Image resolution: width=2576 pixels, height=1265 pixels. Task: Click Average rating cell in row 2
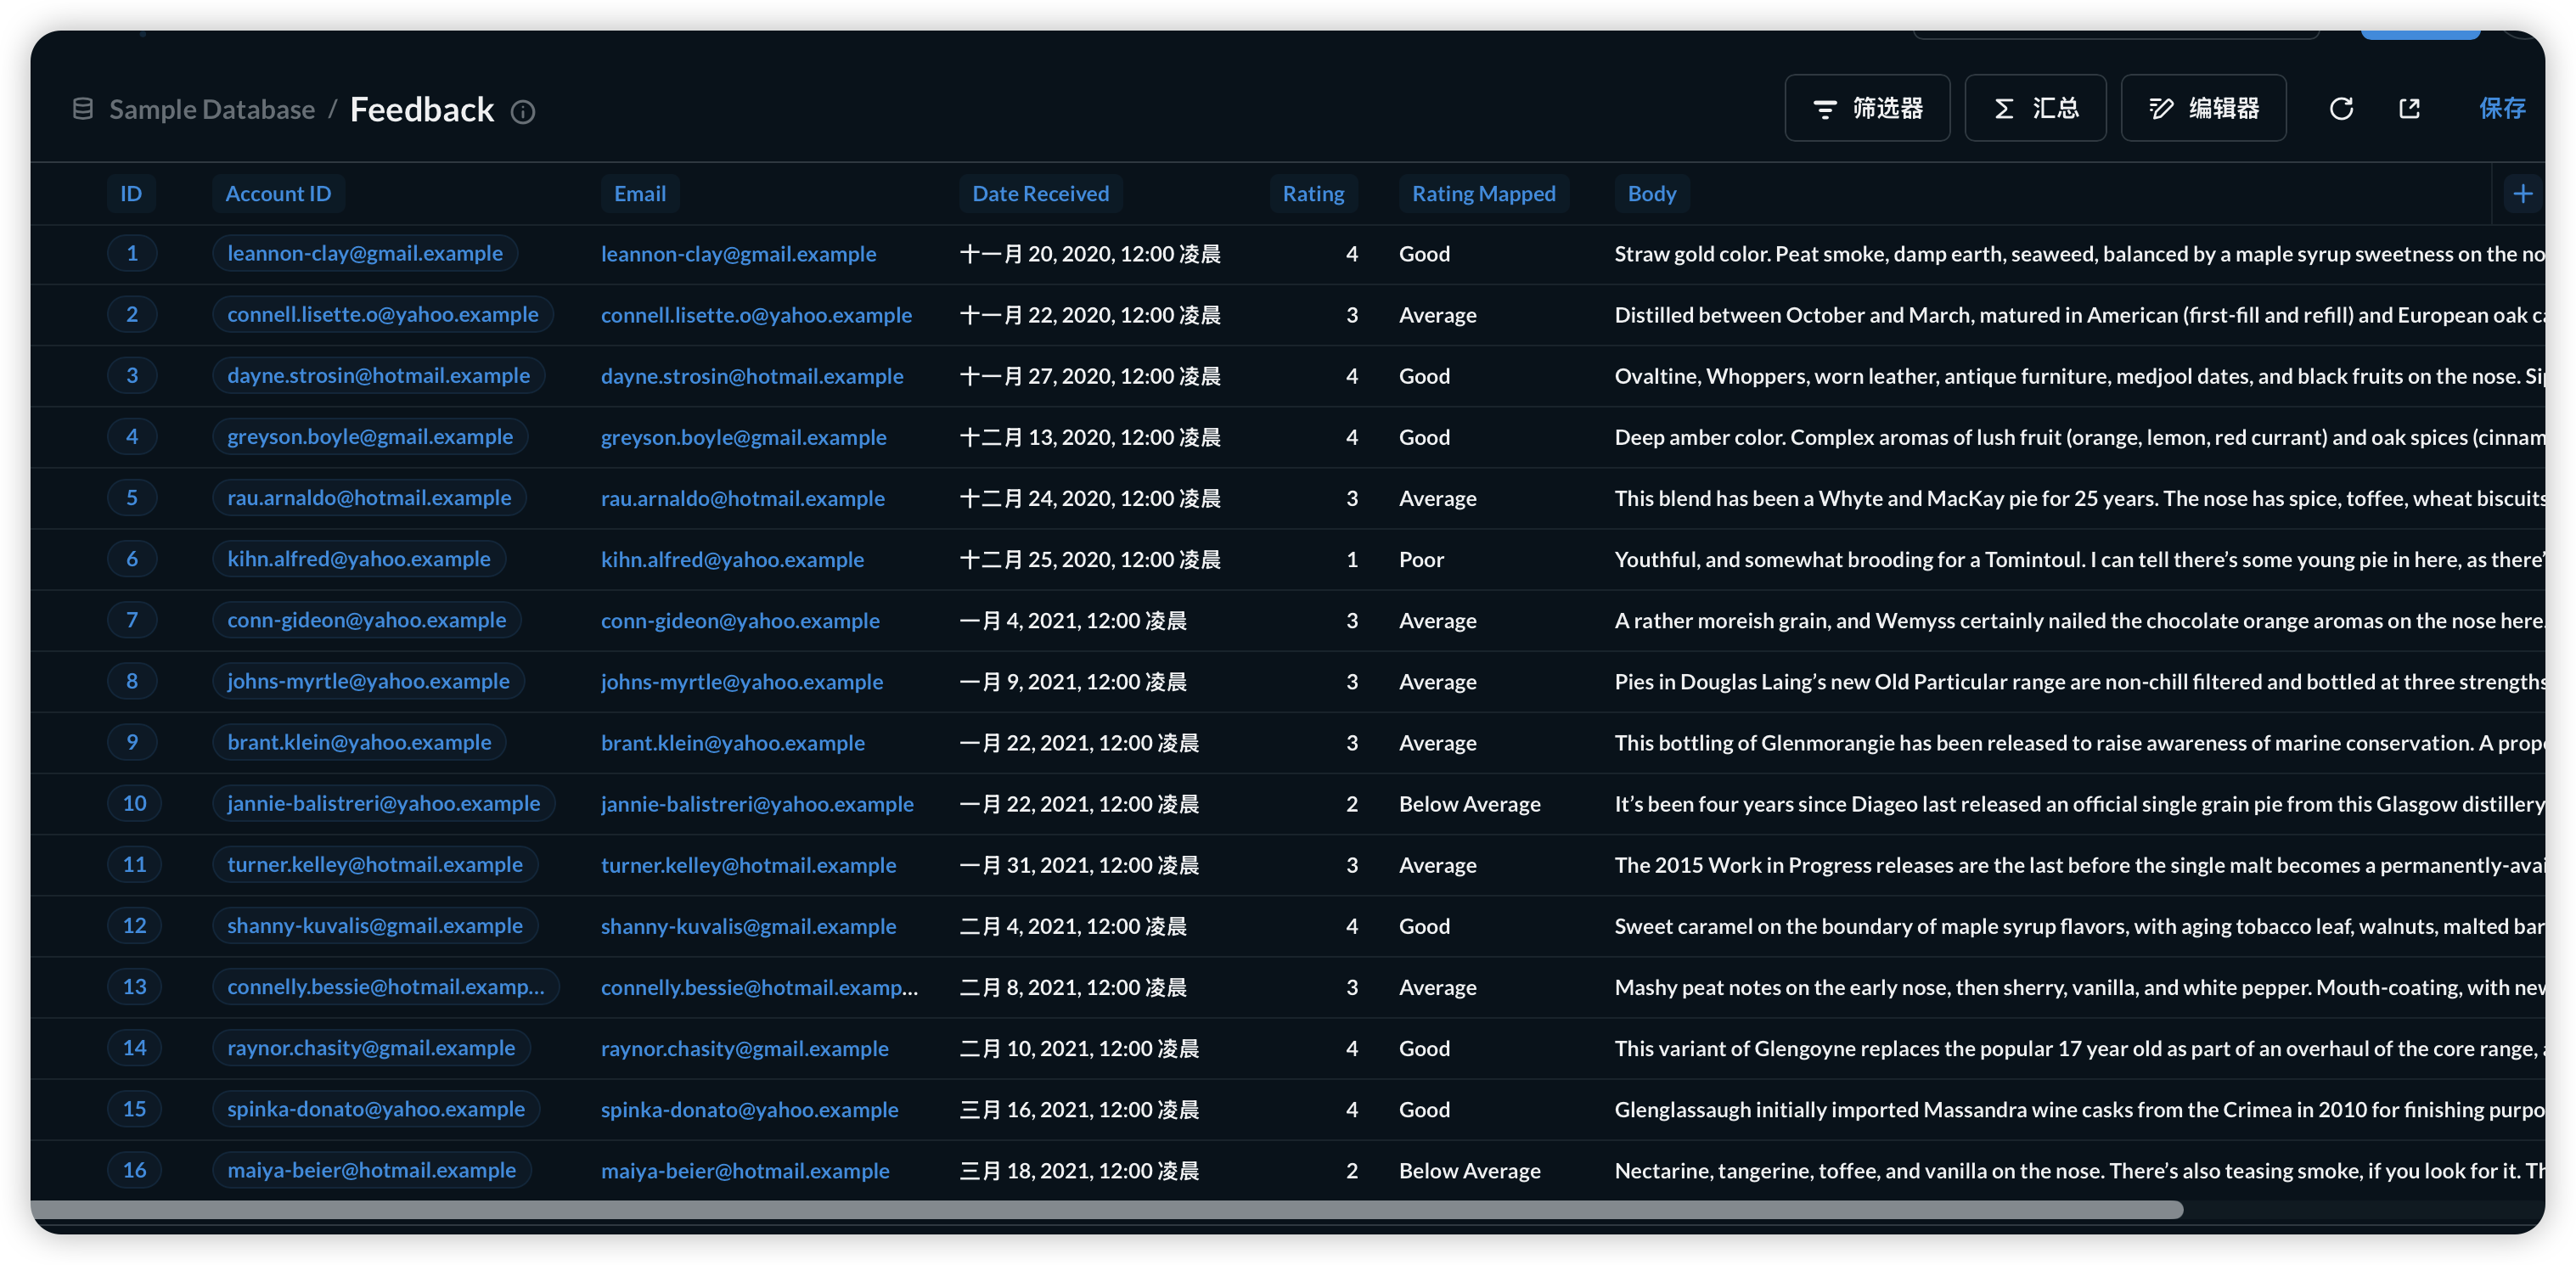[1438, 315]
